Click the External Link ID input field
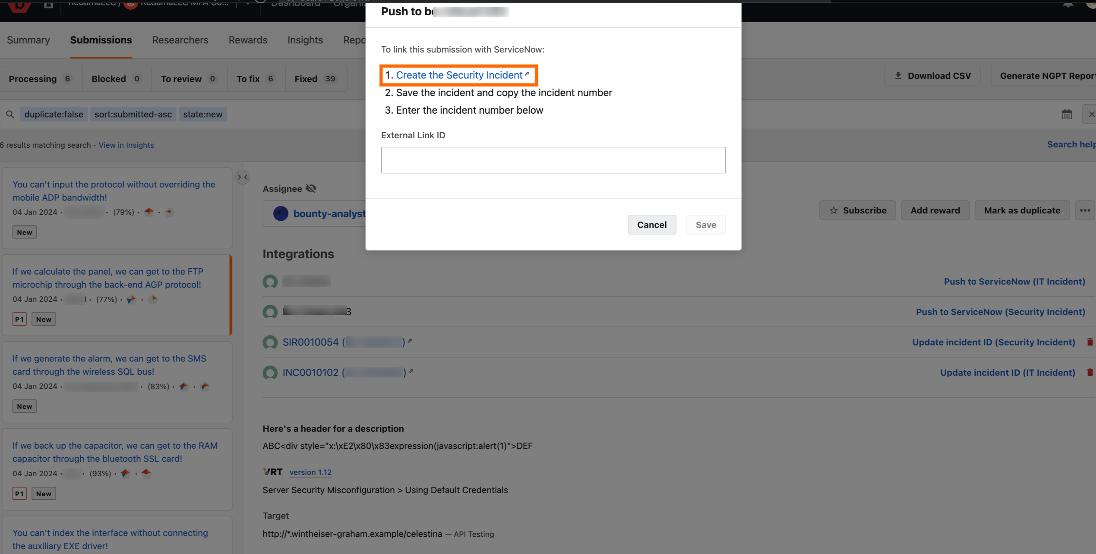The height and width of the screenshot is (554, 1096). pos(553,160)
